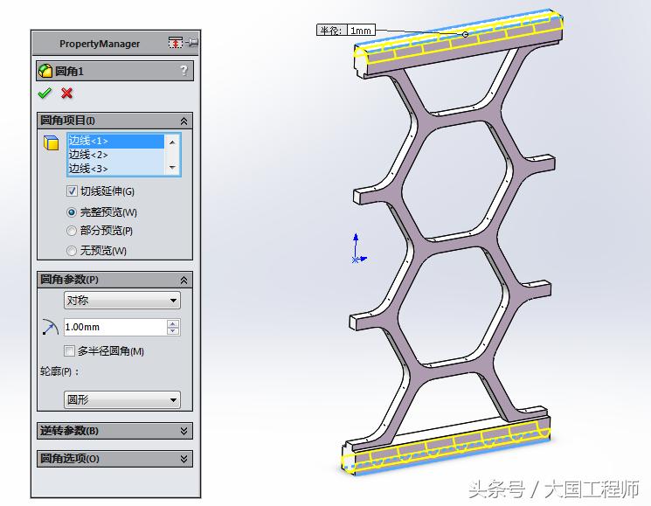Select 边线<1> in the edge list
This screenshot has height=506, width=651.
(x=116, y=141)
